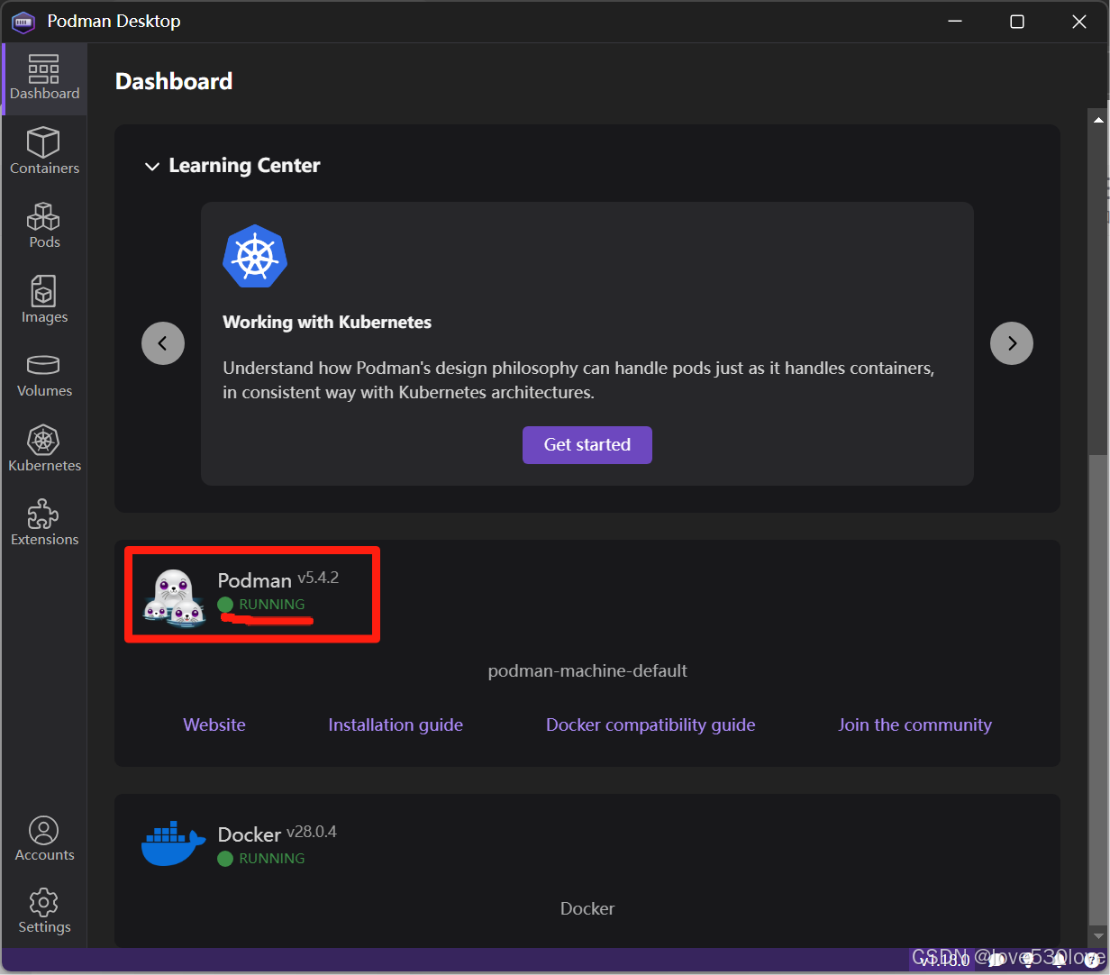Open the Docker compatibility guide link
The image size is (1110, 975).
click(x=651, y=724)
